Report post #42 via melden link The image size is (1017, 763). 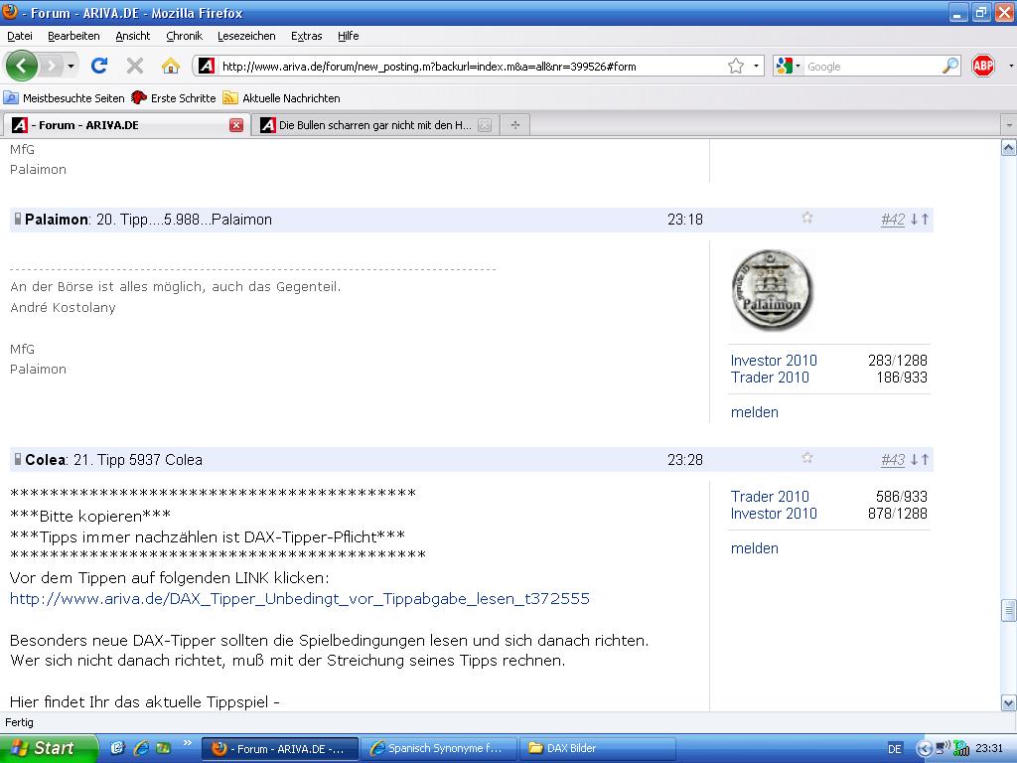pyautogui.click(x=755, y=412)
